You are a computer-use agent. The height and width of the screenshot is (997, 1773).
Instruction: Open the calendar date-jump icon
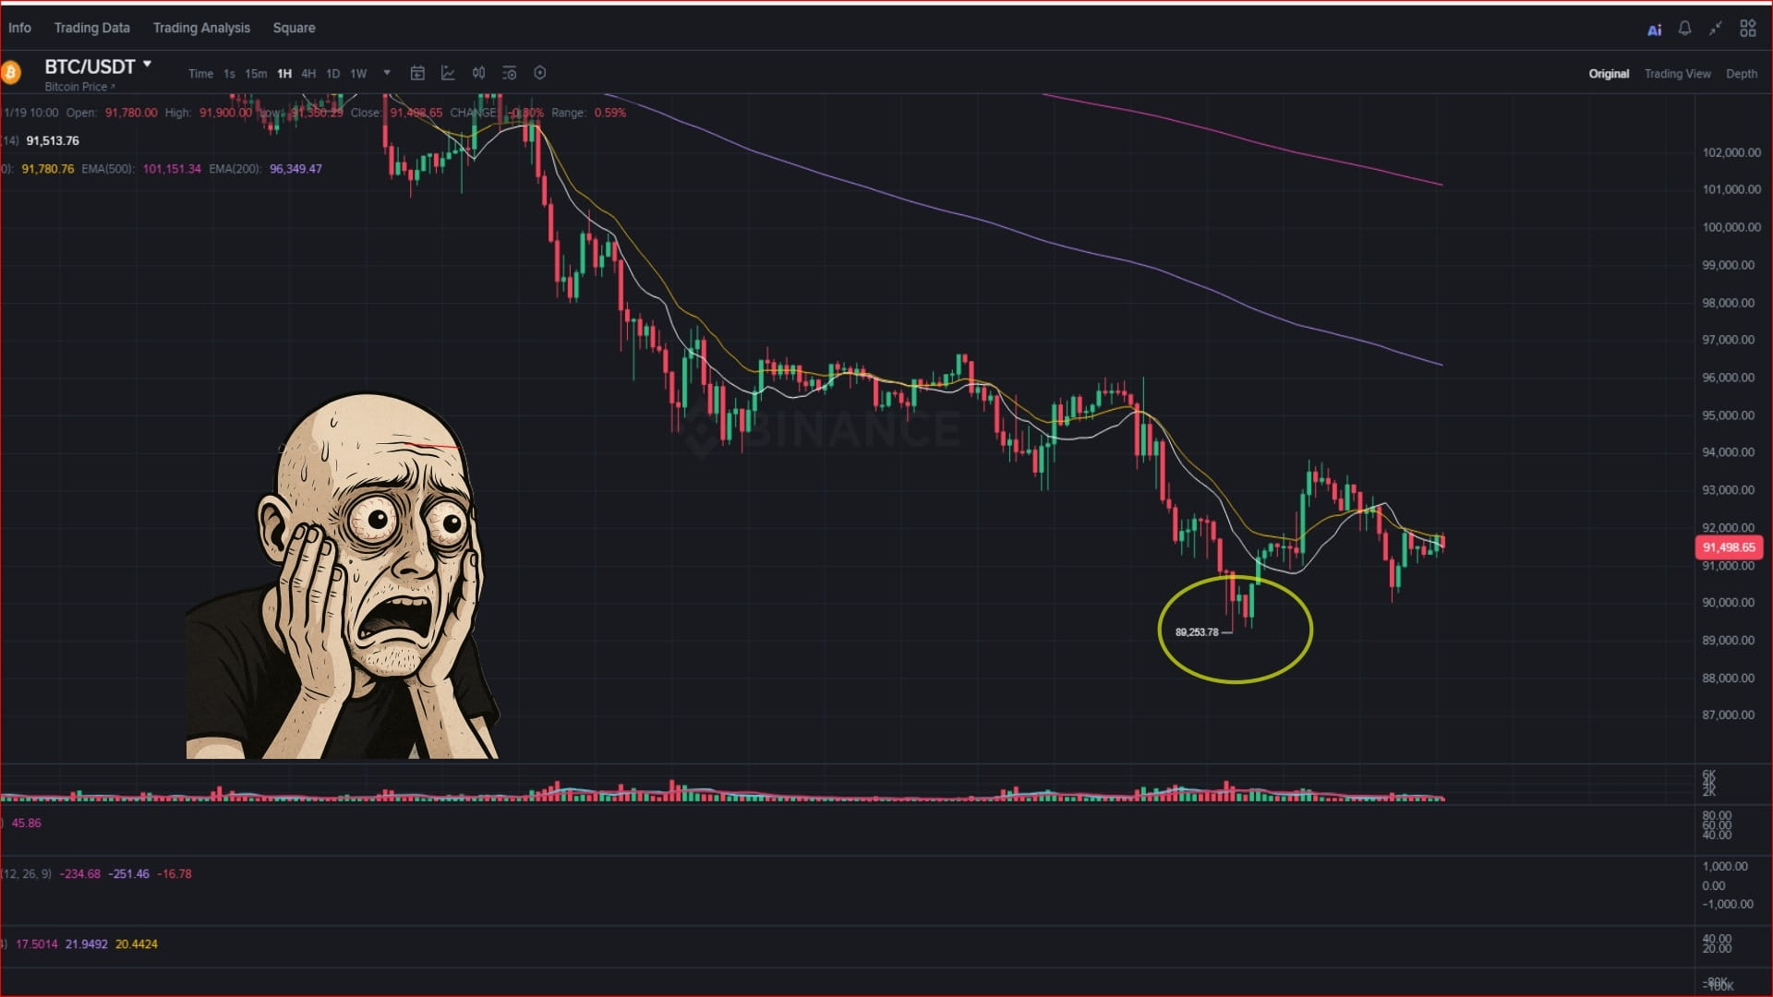coord(417,73)
